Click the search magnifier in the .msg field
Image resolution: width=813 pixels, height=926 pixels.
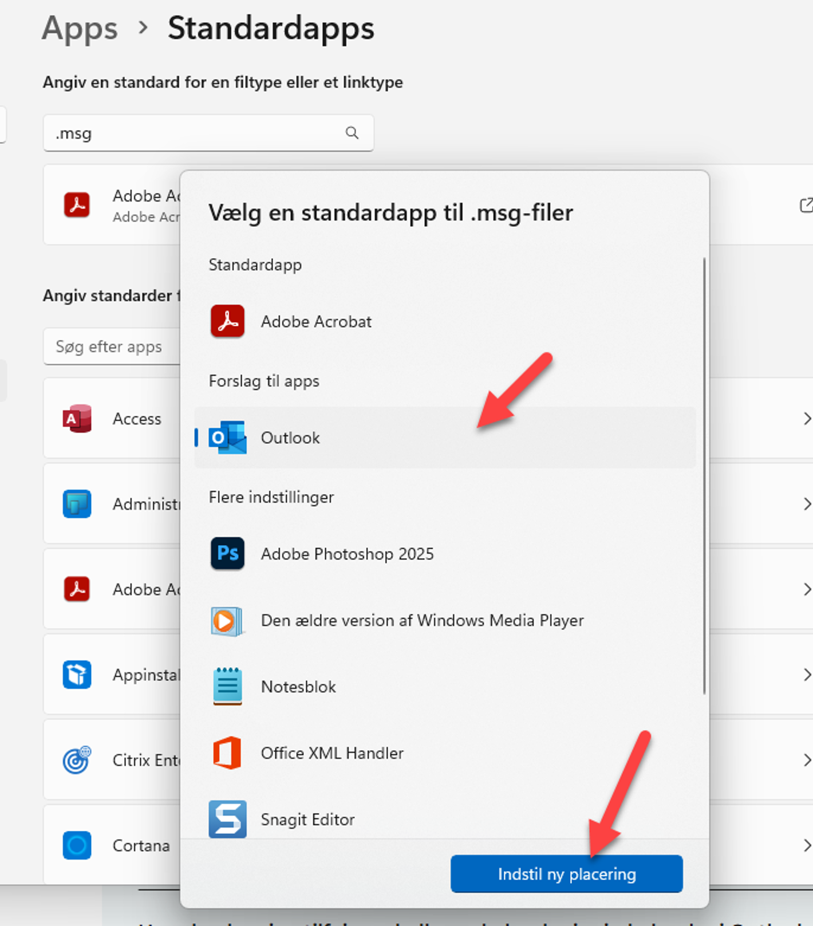click(x=352, y=133)
